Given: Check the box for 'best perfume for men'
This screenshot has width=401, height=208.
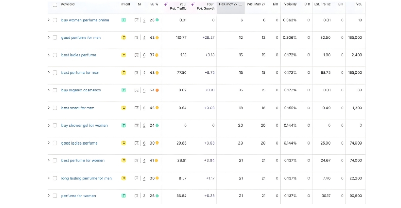Looking at the screenshot, I should (55, 73).
